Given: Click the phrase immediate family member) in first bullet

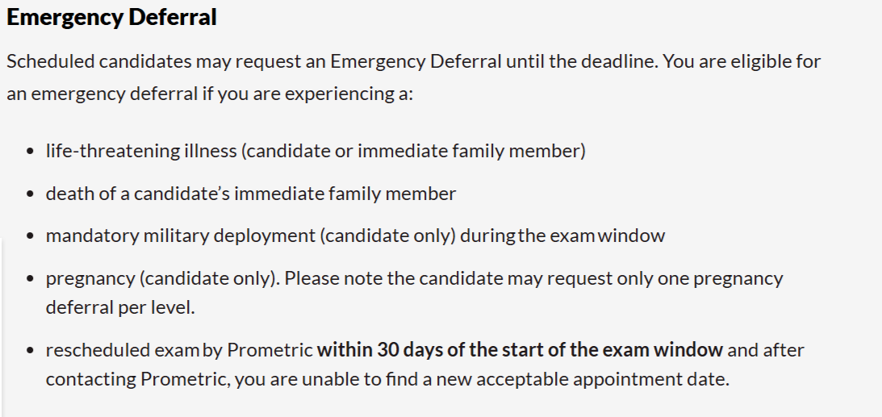Looking at the screenshot, I should click(472, 151).
